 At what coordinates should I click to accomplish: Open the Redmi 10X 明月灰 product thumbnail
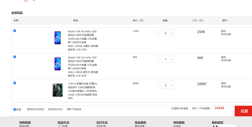58,64
